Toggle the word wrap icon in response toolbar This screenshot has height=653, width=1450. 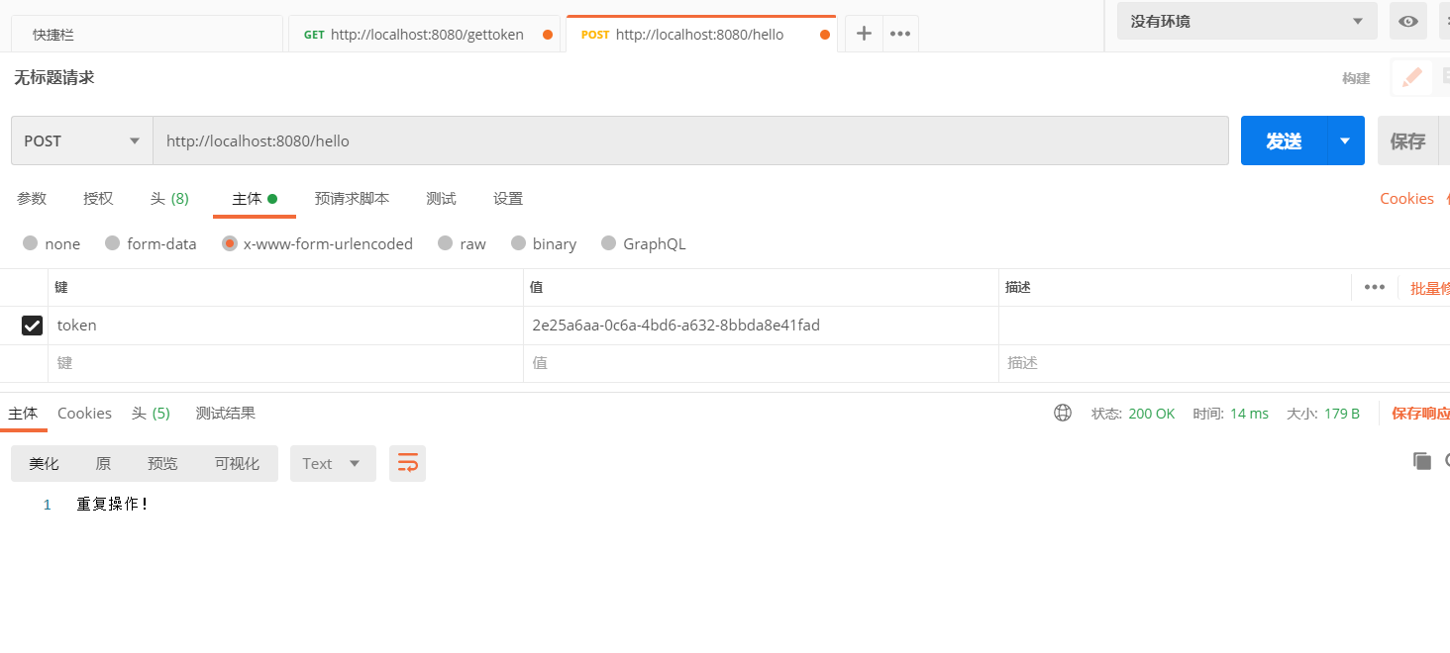pos(407,463)
